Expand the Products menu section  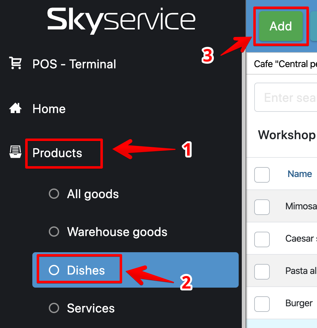[x=57, y=153]
